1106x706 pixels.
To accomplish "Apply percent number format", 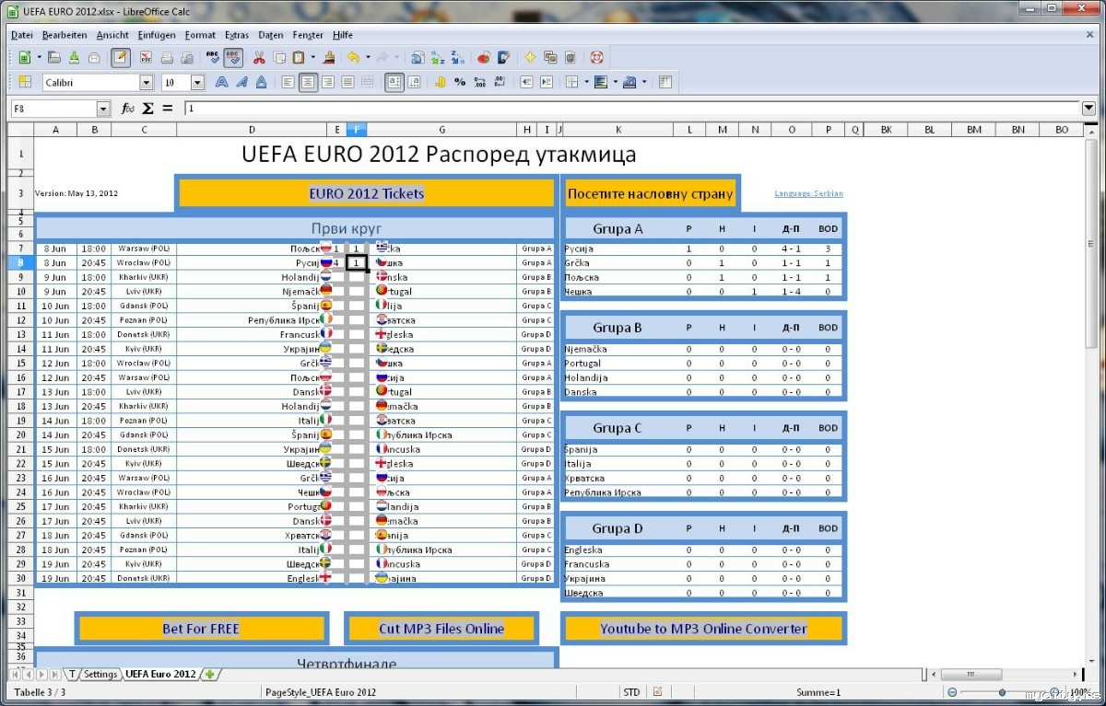I will click(x=460, y=82).
